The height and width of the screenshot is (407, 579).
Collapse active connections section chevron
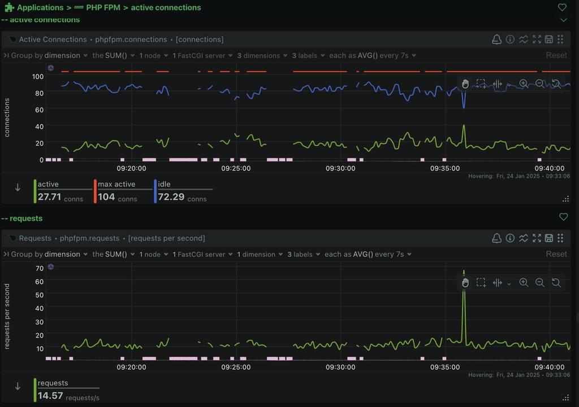564,20
